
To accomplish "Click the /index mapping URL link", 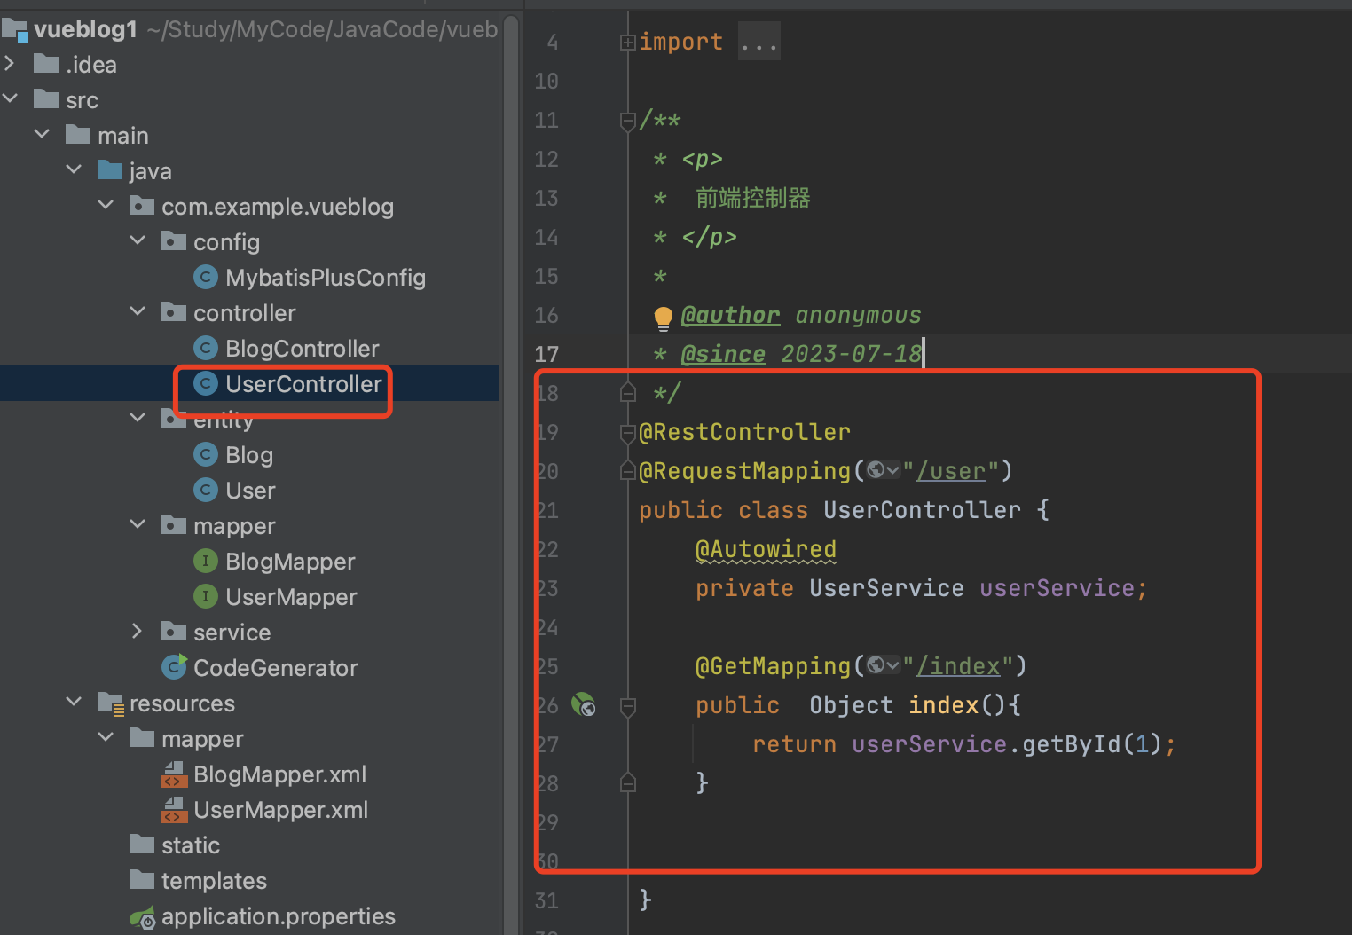I will coord(958,666).
